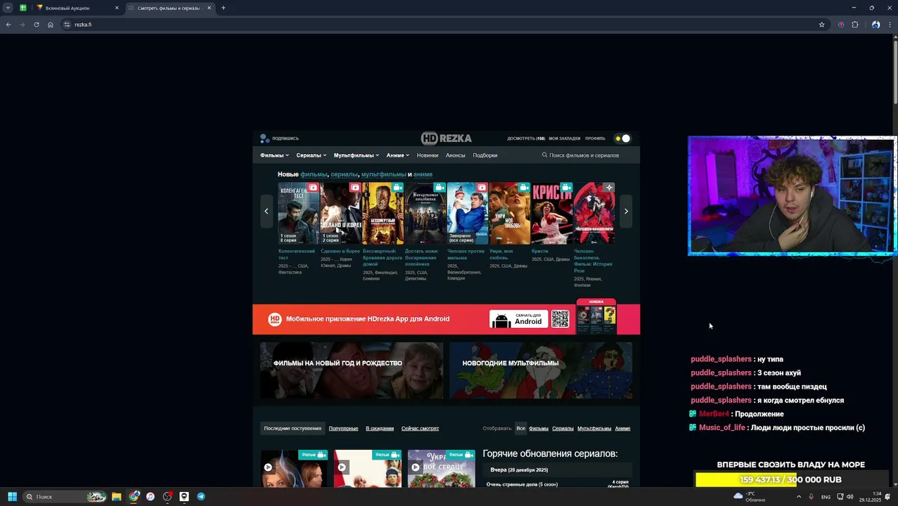Screen dimensions: 898x506
Task: Open Досмотреть (158) list
Action: coord(526,138)
